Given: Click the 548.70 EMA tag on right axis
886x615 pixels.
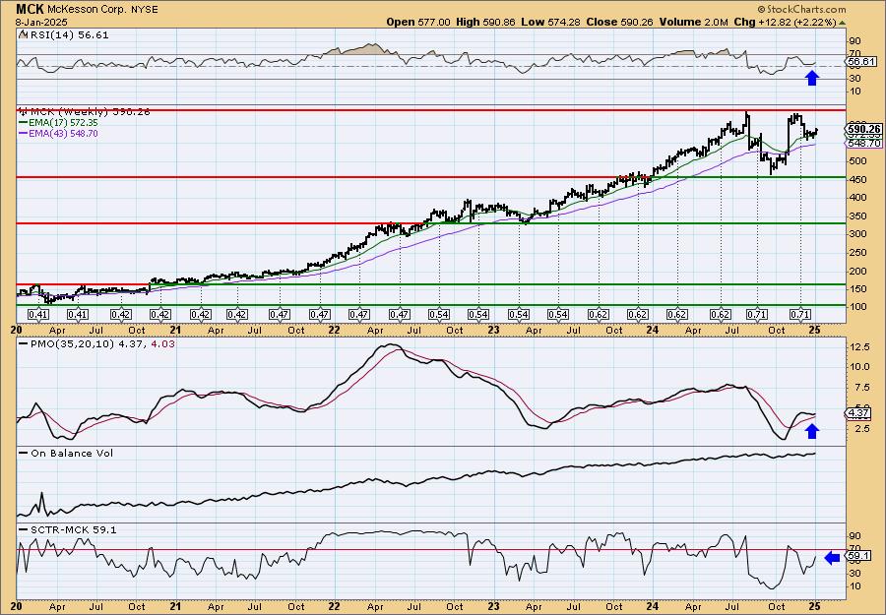Looking at the screenshot, I should tap(864, 144).
